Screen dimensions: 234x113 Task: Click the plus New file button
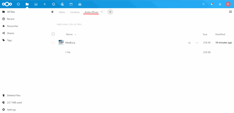pyautogui.click(x=110, y=12)
